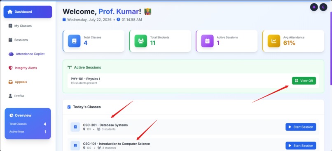
Task: Click the Active Sessions card value 1
Action: pyautogui.click(x=218, y=43)
